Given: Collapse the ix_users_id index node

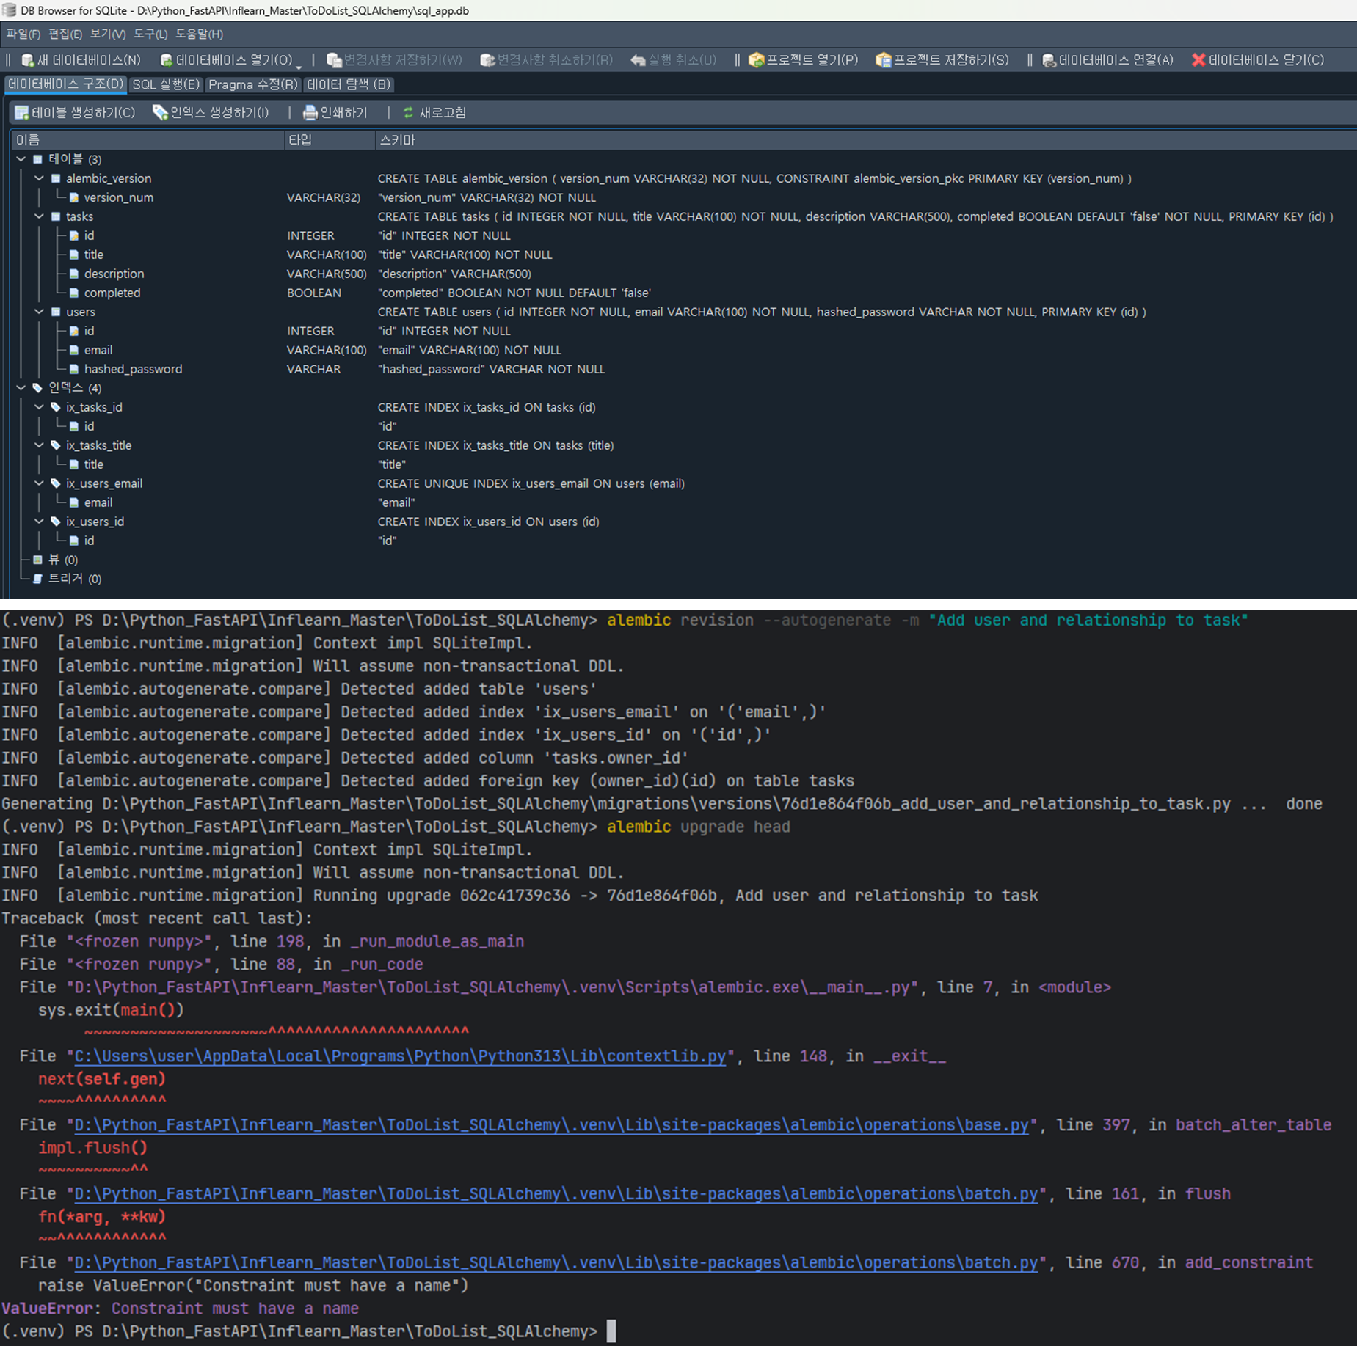Looking at the screenshot, I should pyautogui.click(x=39, y=522).
